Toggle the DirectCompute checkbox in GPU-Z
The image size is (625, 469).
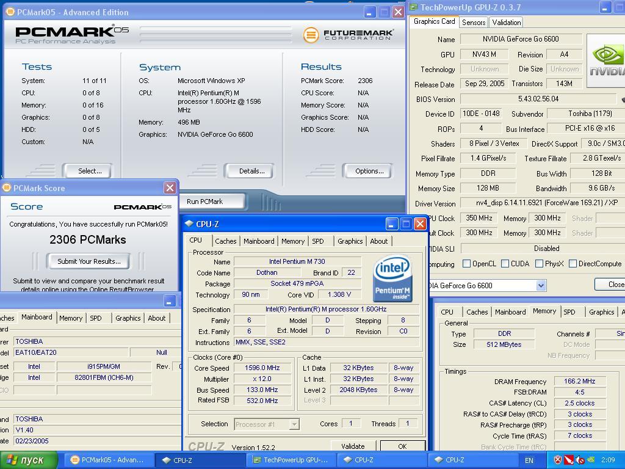[573, 264]
